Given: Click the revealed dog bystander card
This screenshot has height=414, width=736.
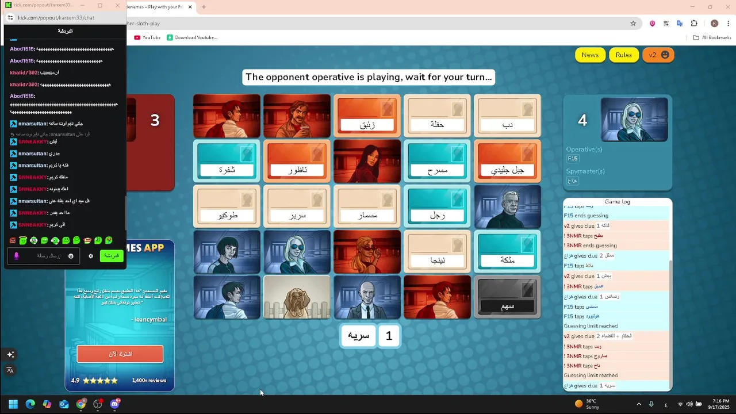Looking at the screenshot, I should tap(297, 297).
